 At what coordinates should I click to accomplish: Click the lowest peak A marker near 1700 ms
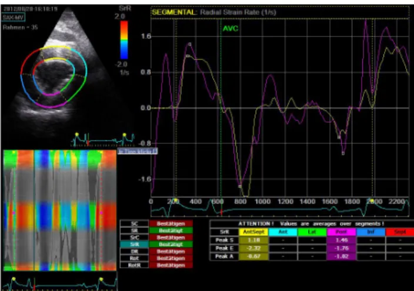click(x=343, y=153)
